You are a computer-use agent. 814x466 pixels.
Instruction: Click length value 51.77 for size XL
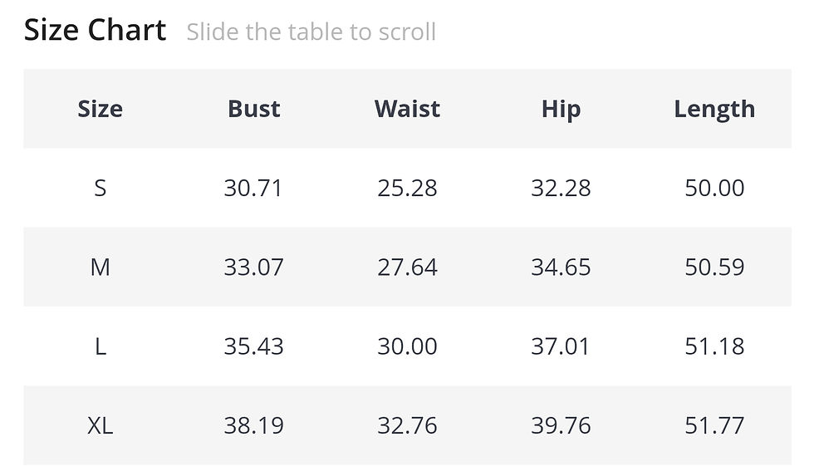pos(715,425)
